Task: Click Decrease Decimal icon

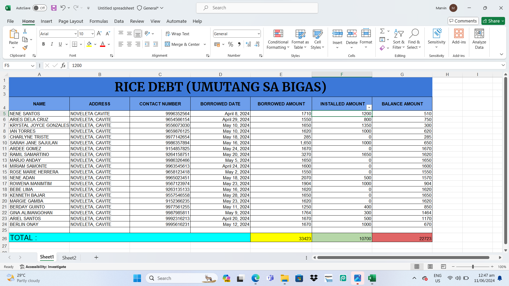Action: 257,44
